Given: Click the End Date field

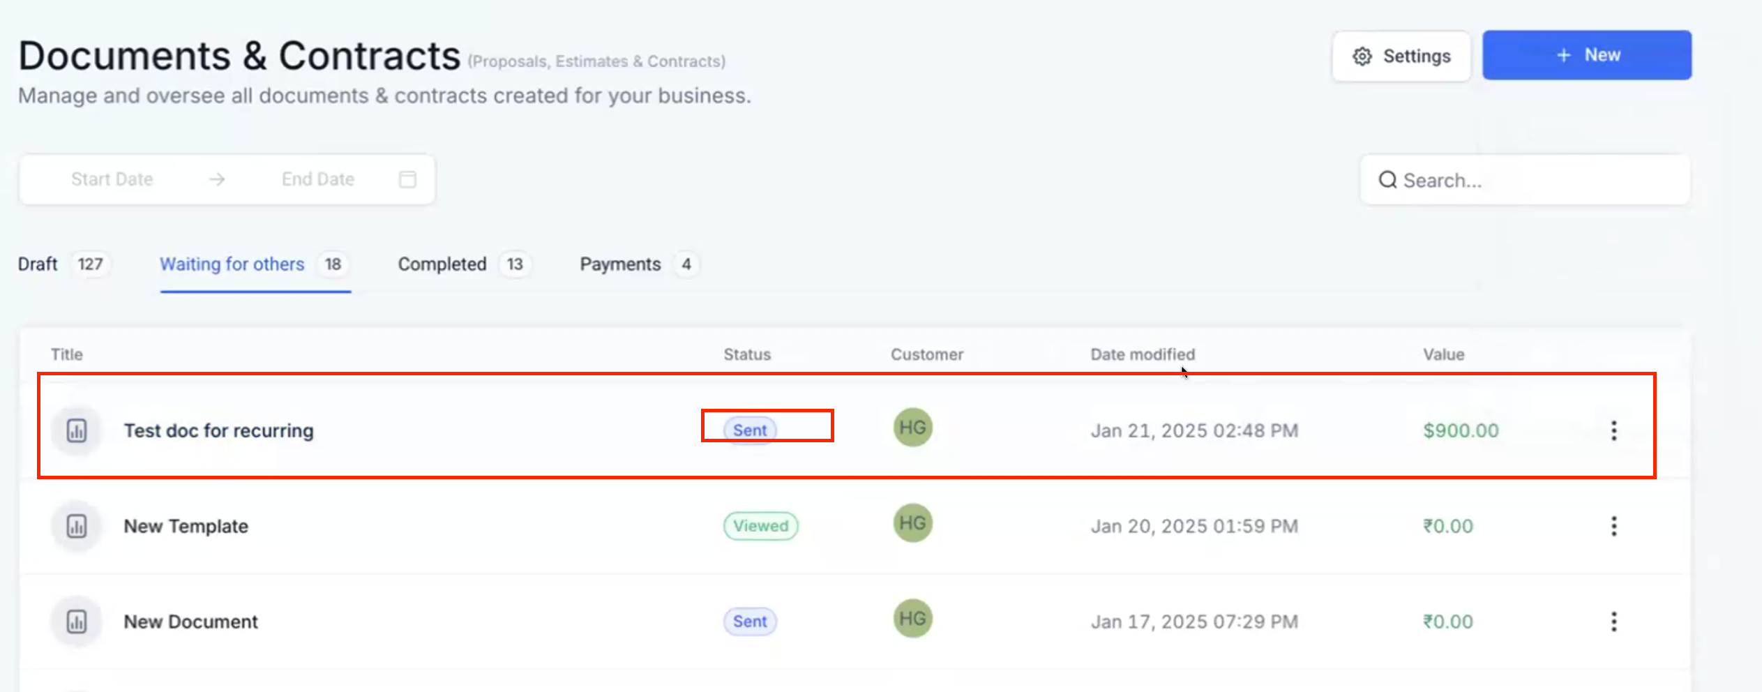Looking at the screenshot, I should pos(318,179).
